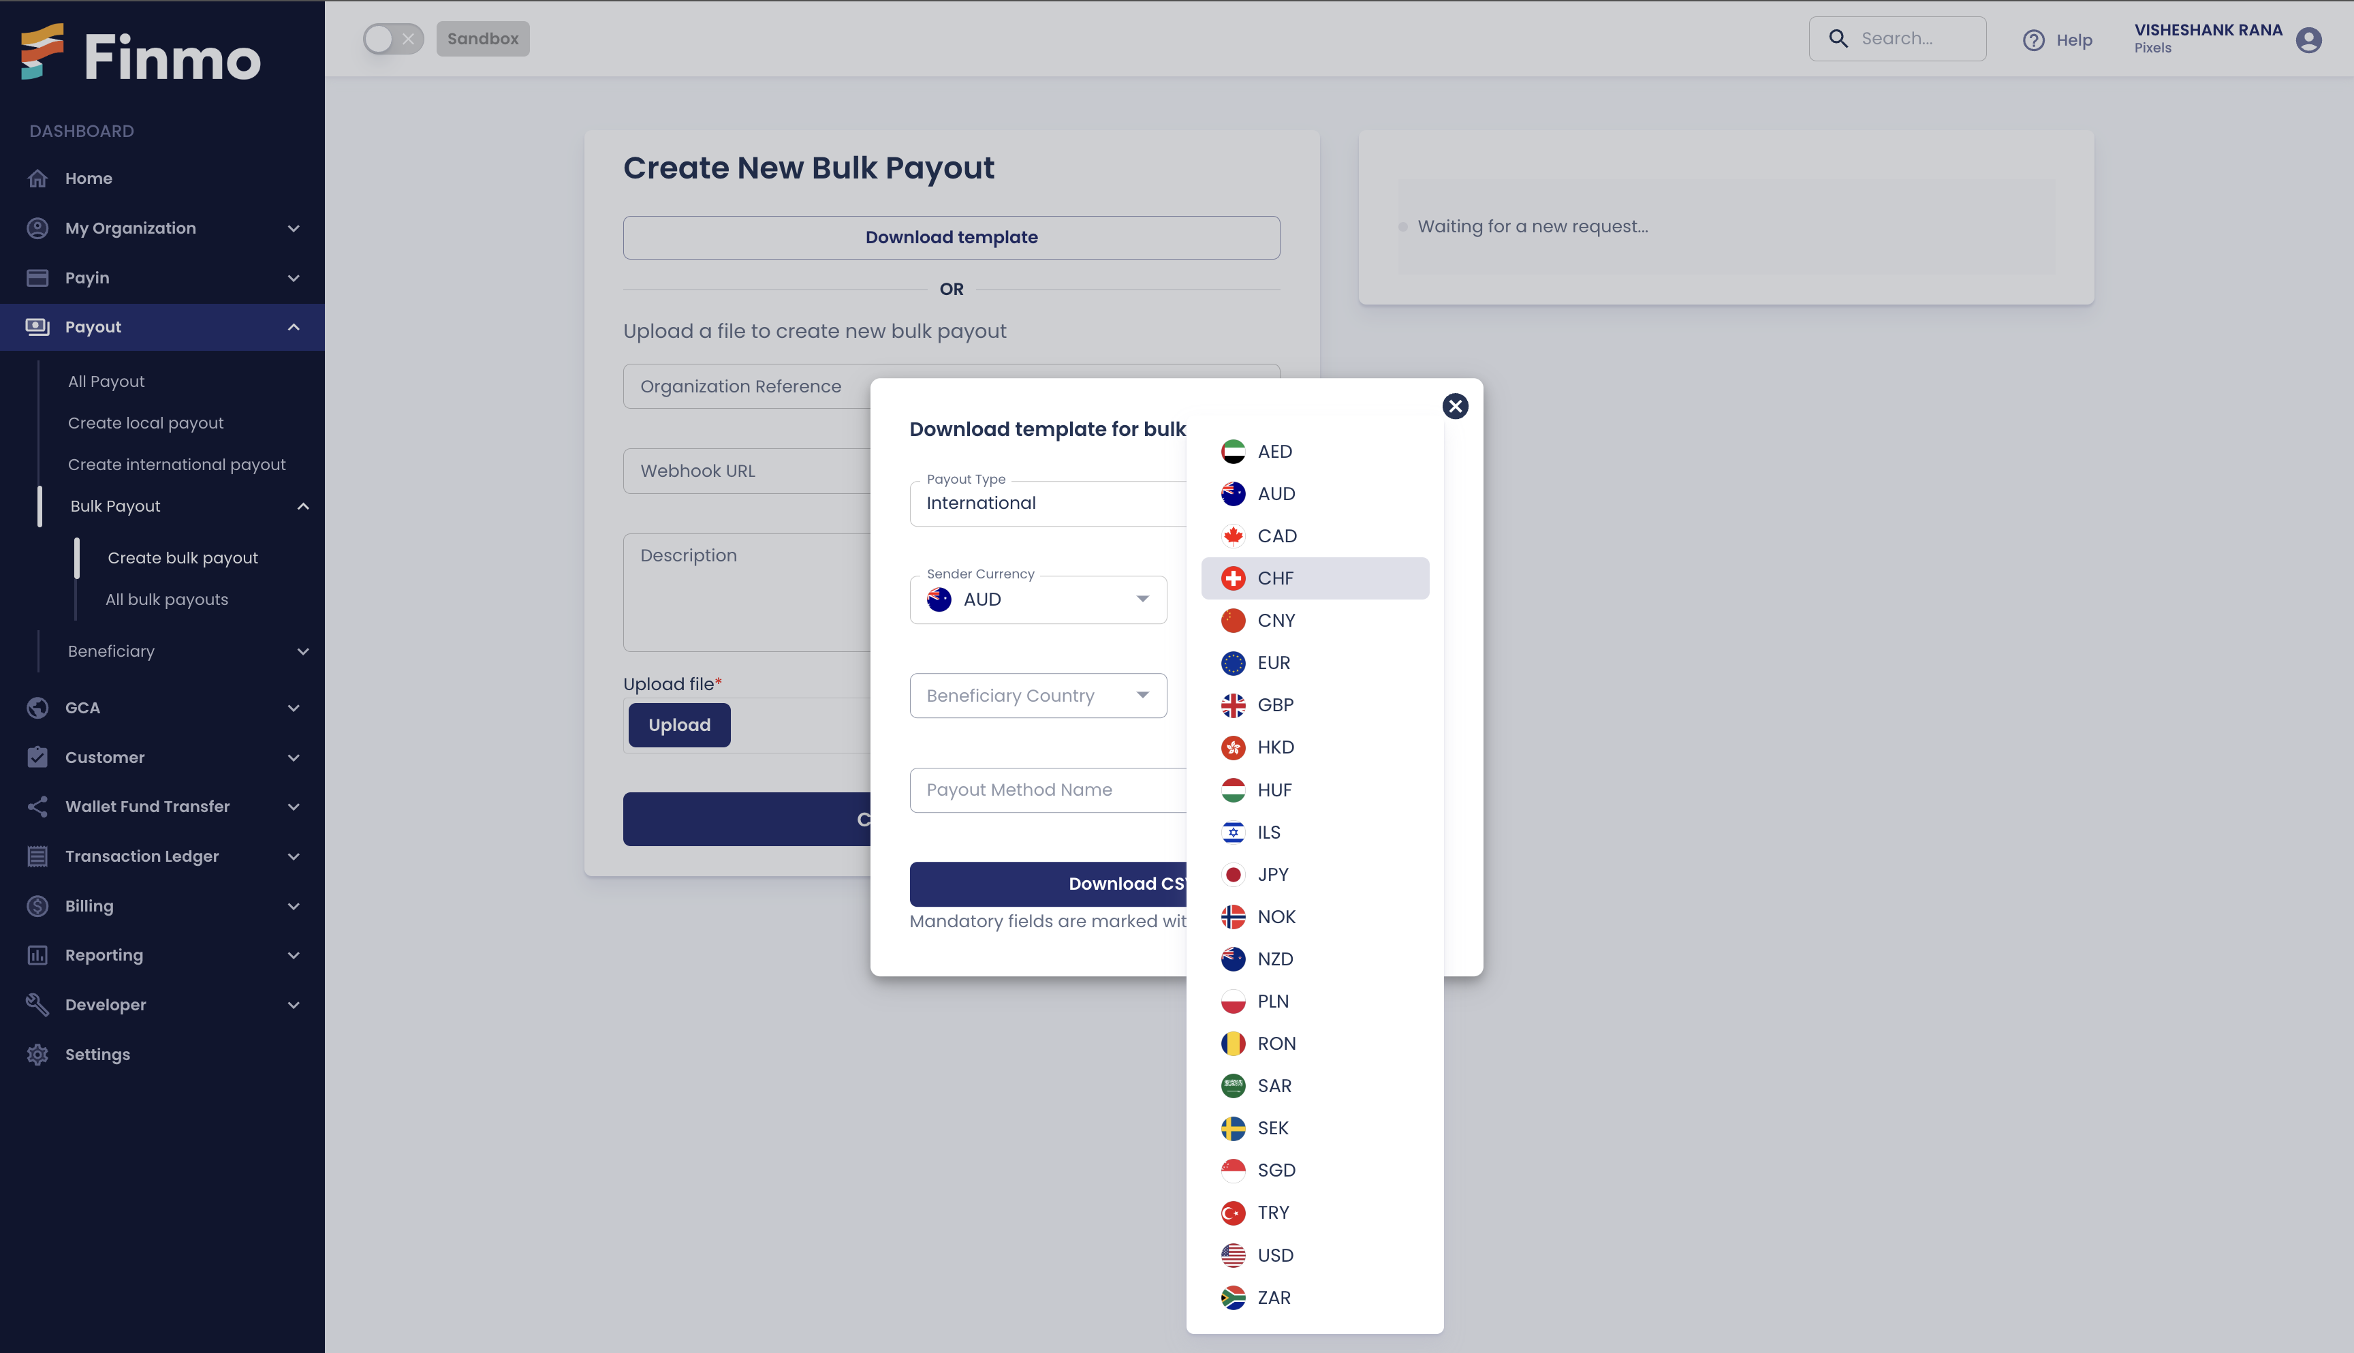Click the Payout sidebar icon
This screenshot has height=1353, width=2354.
click(x=37, y=326)
